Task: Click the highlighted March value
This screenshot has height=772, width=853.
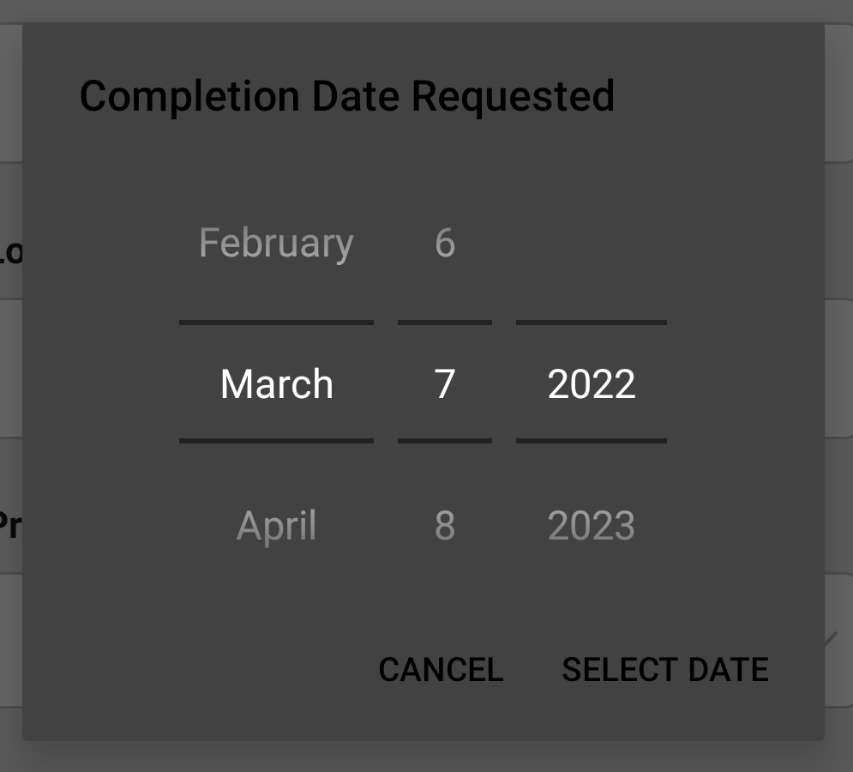Action: [x=276, y=383]
